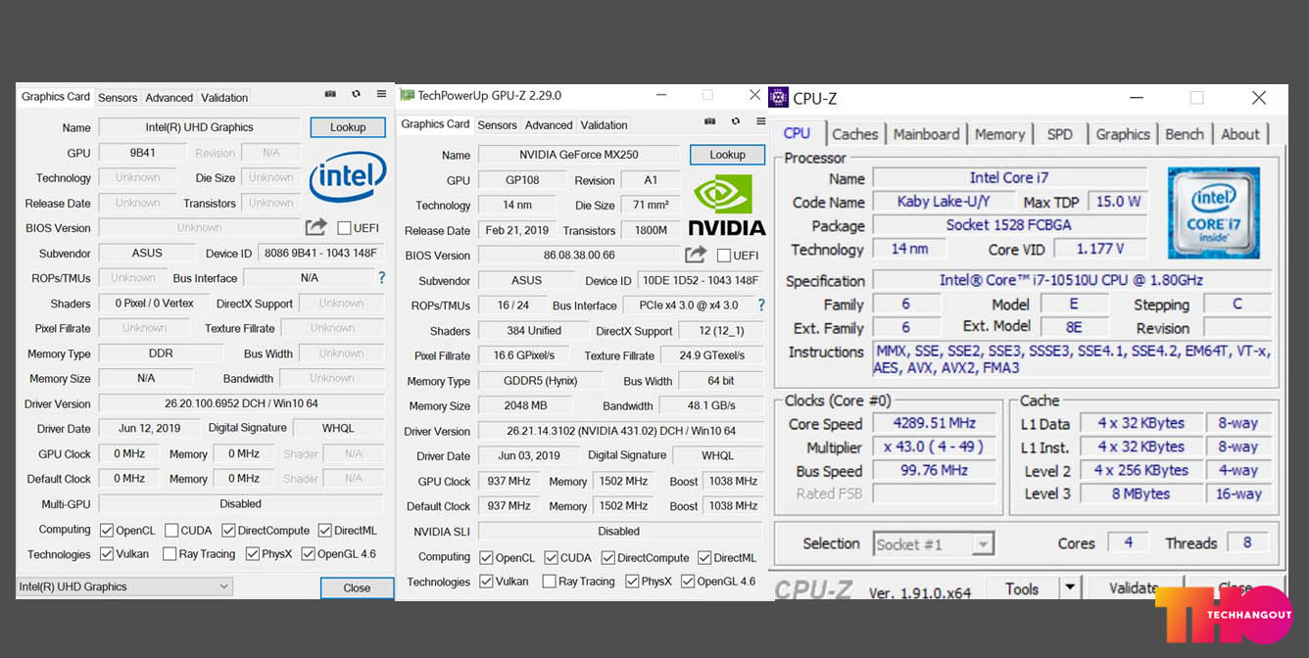Click the Tools button in CPU-Z
1309x658 pixels.
1022,588
